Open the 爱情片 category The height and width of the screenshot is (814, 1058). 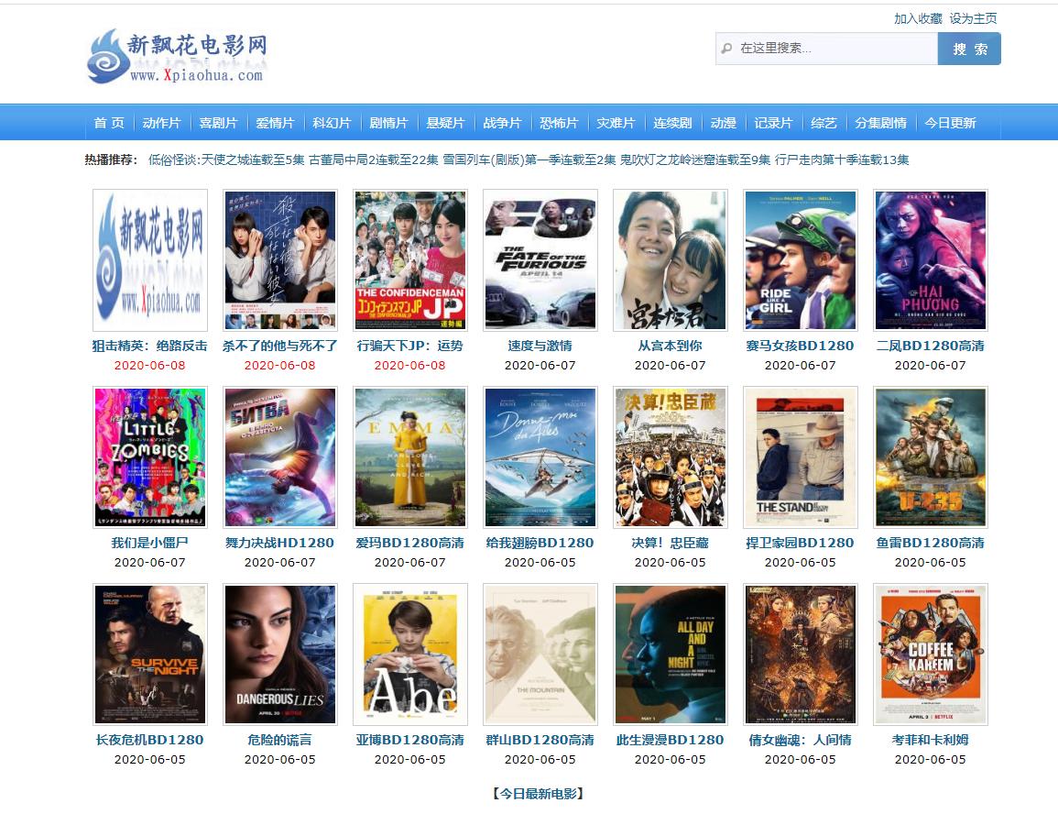click(275, 123)
